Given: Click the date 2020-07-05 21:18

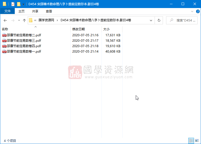Looking at the screenshot, I should click(85, 46).
